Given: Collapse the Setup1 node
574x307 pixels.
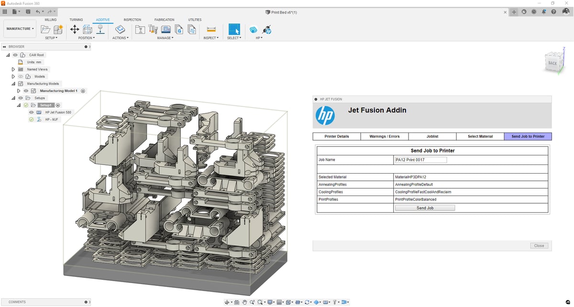Looking at the screenshot, I should (19, 105).
